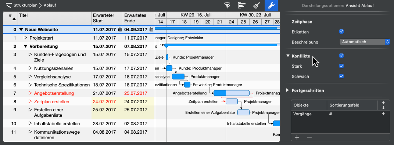Click end date 02.08.2017 of Inhaltstabelle

pos(136,124)
